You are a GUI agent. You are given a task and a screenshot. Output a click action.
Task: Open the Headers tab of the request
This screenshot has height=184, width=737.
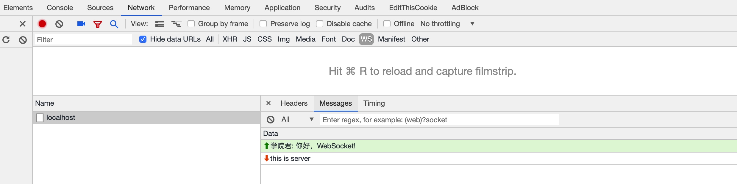click(x=294, y=103)
